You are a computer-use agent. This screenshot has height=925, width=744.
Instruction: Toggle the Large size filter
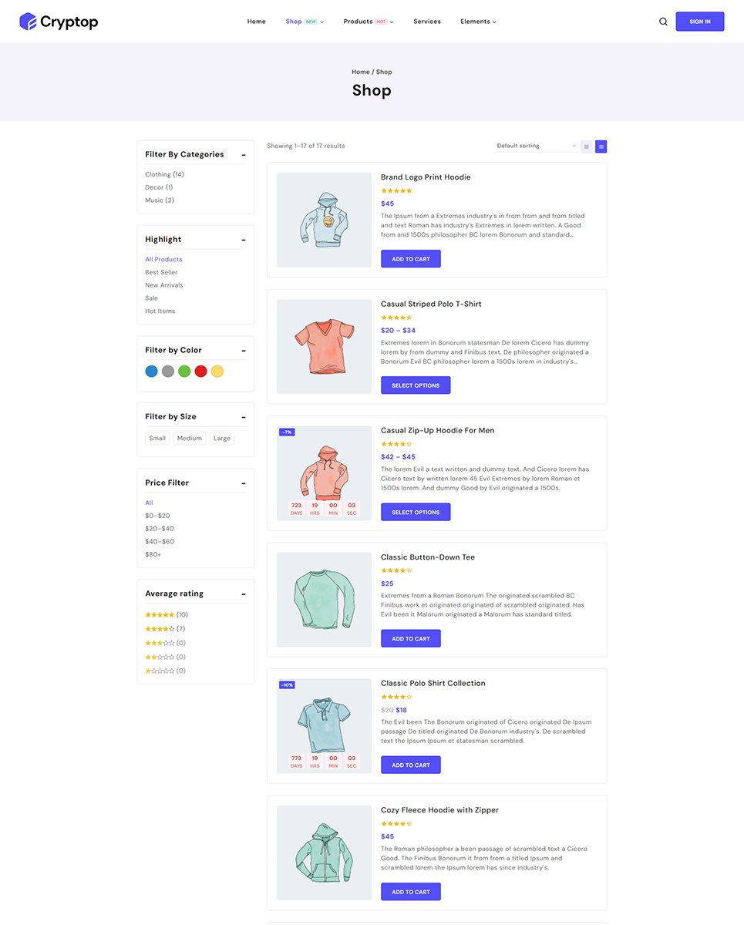click(x=222, y=439)
